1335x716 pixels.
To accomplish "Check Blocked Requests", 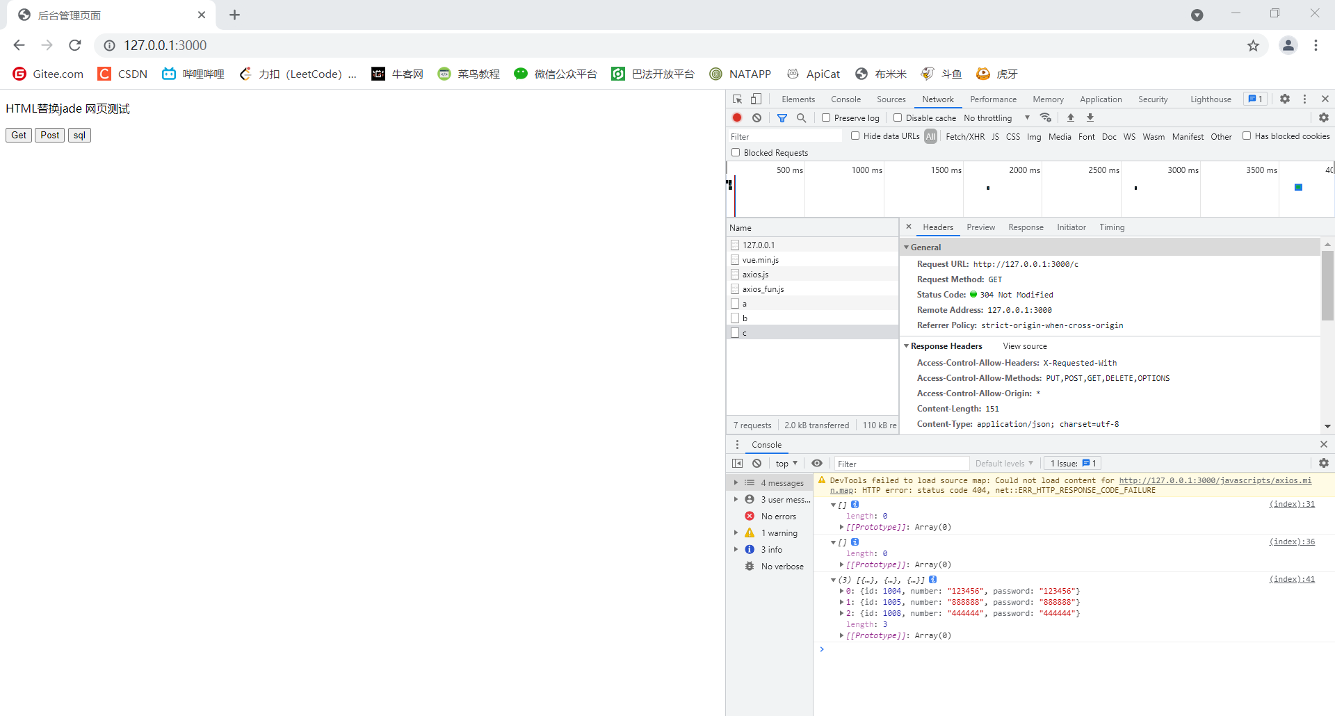I will 736,152.
